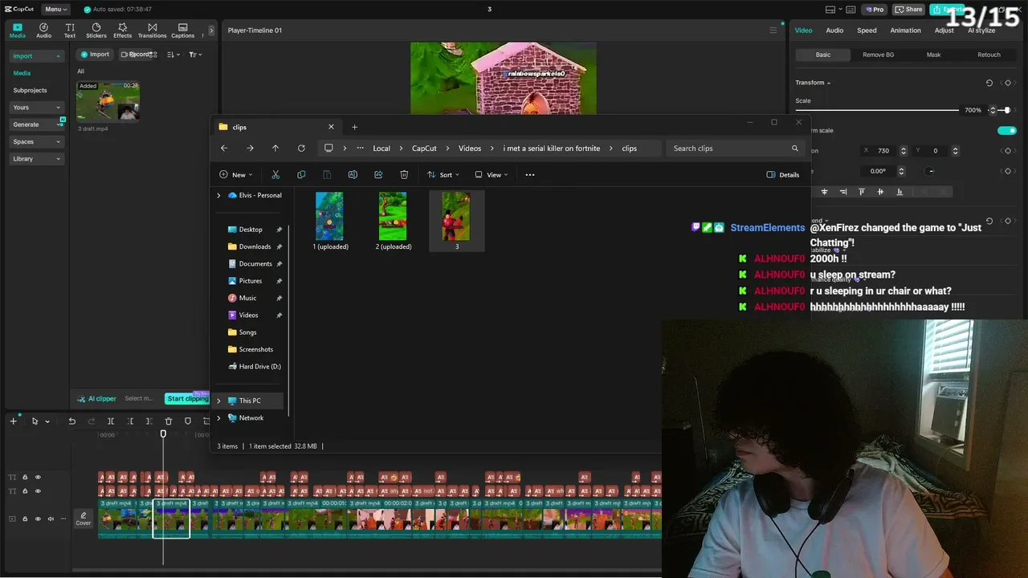Select the Retouch tab
Image resolution: width=1028 pixels, height=578 pixels.
coord(989,55)
